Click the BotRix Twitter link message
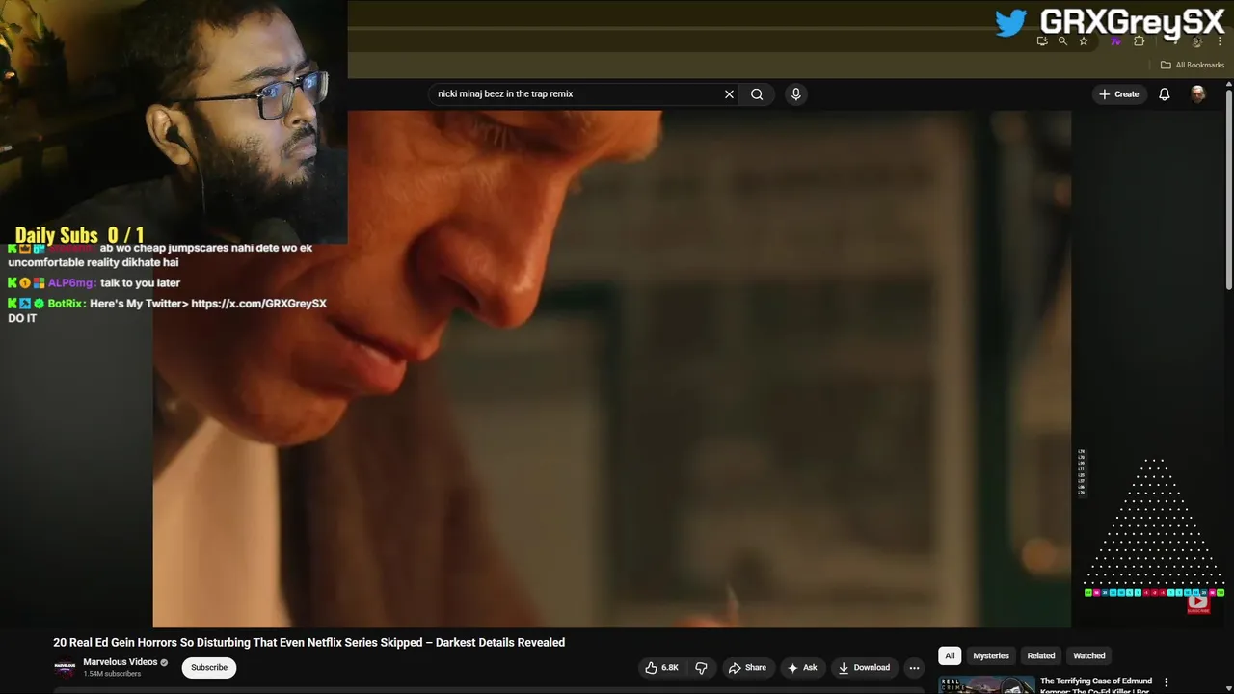 167,310
